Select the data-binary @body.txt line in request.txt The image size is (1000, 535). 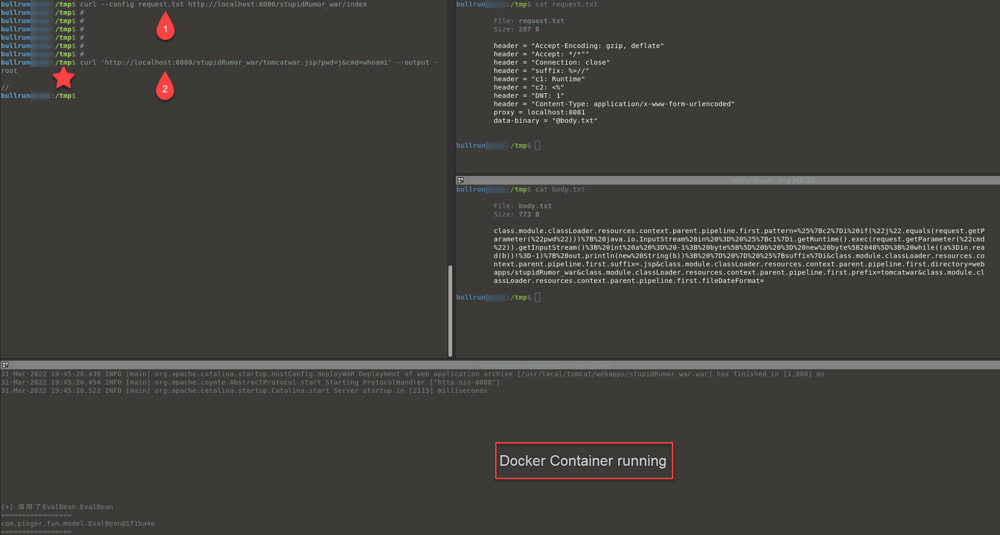(546, 120)
